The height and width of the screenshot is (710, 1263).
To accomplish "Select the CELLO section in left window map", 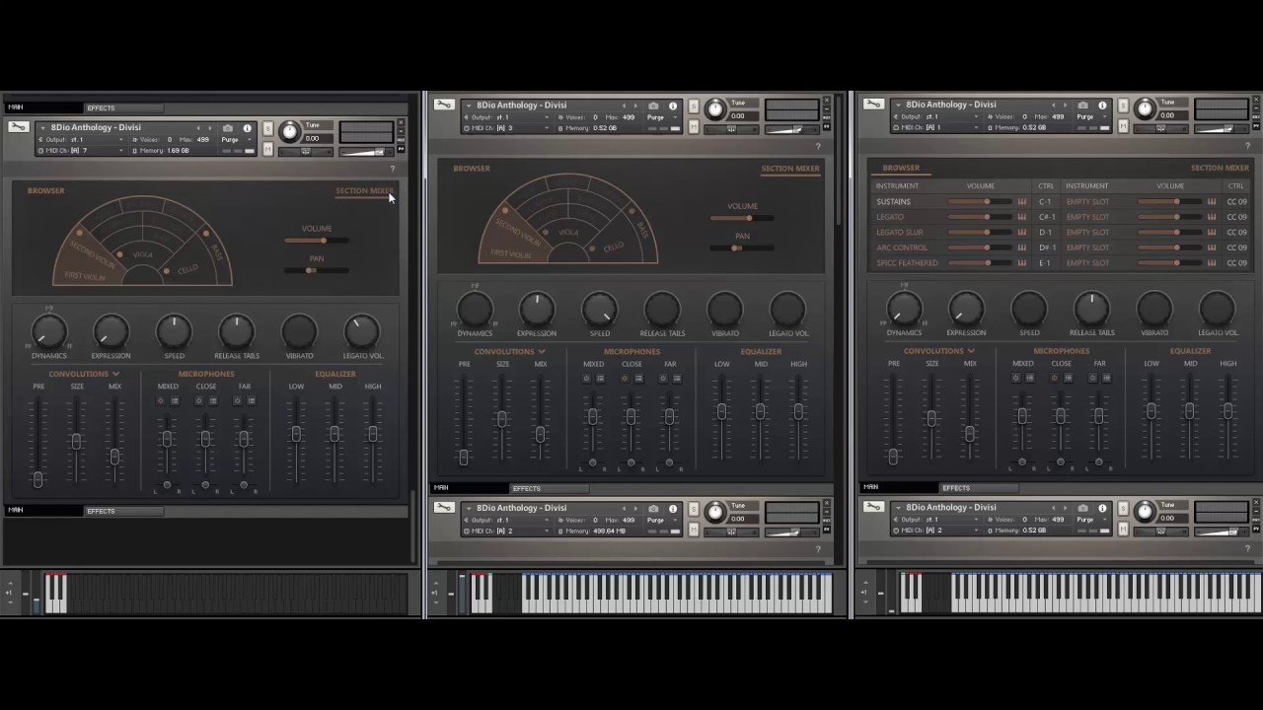I will tap(186, 268).
